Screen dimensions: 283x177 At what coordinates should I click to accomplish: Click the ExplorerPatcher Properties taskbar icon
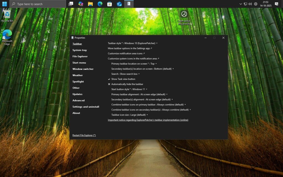pos(129,4)
